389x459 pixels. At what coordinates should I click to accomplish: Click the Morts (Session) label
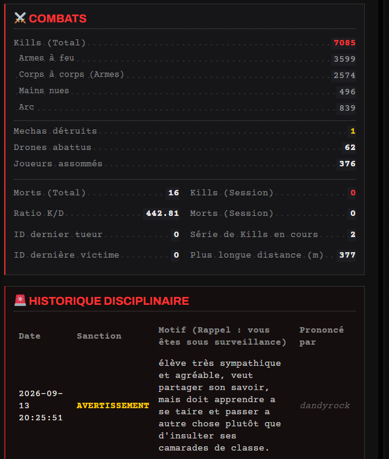click(231, 213)
